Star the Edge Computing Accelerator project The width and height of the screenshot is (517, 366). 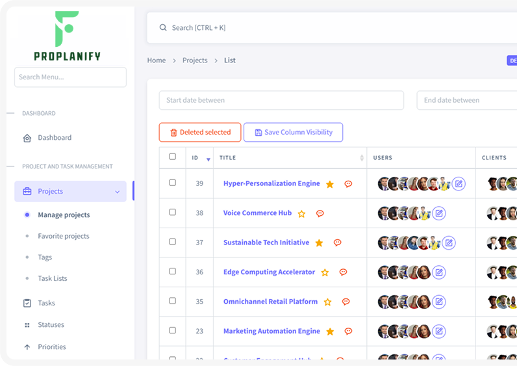[325, 272]
